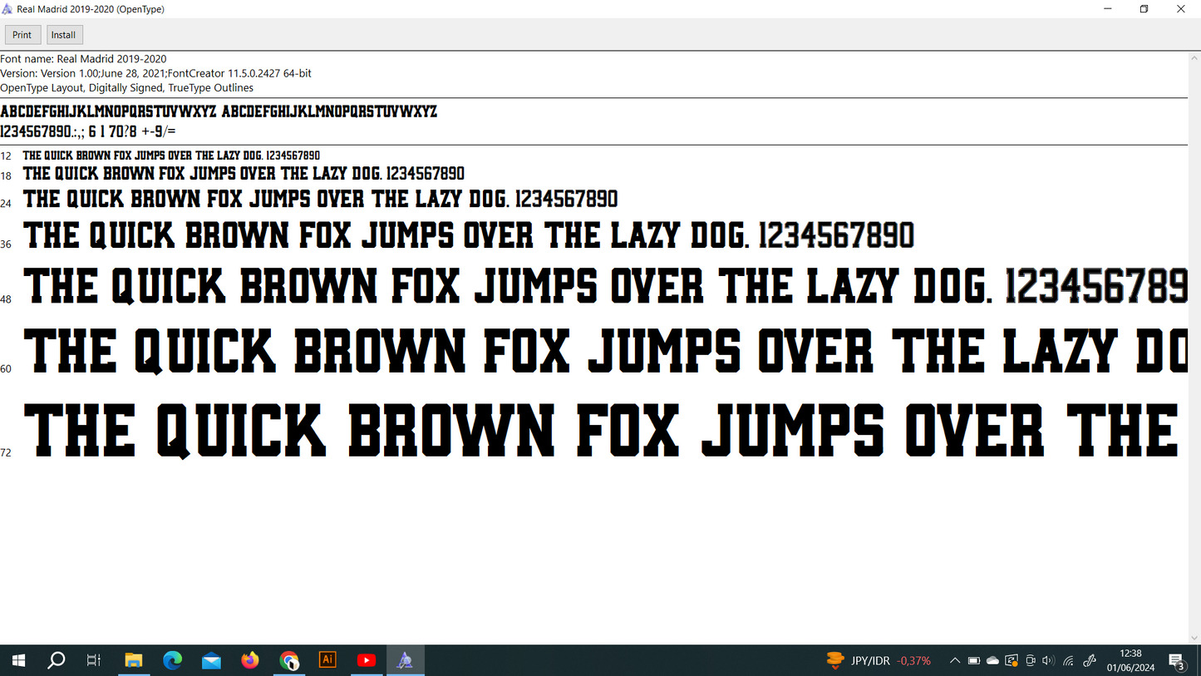
Task: Click the 'OpenType Layout, Digitally Signed' line
Action: [126, 87]
